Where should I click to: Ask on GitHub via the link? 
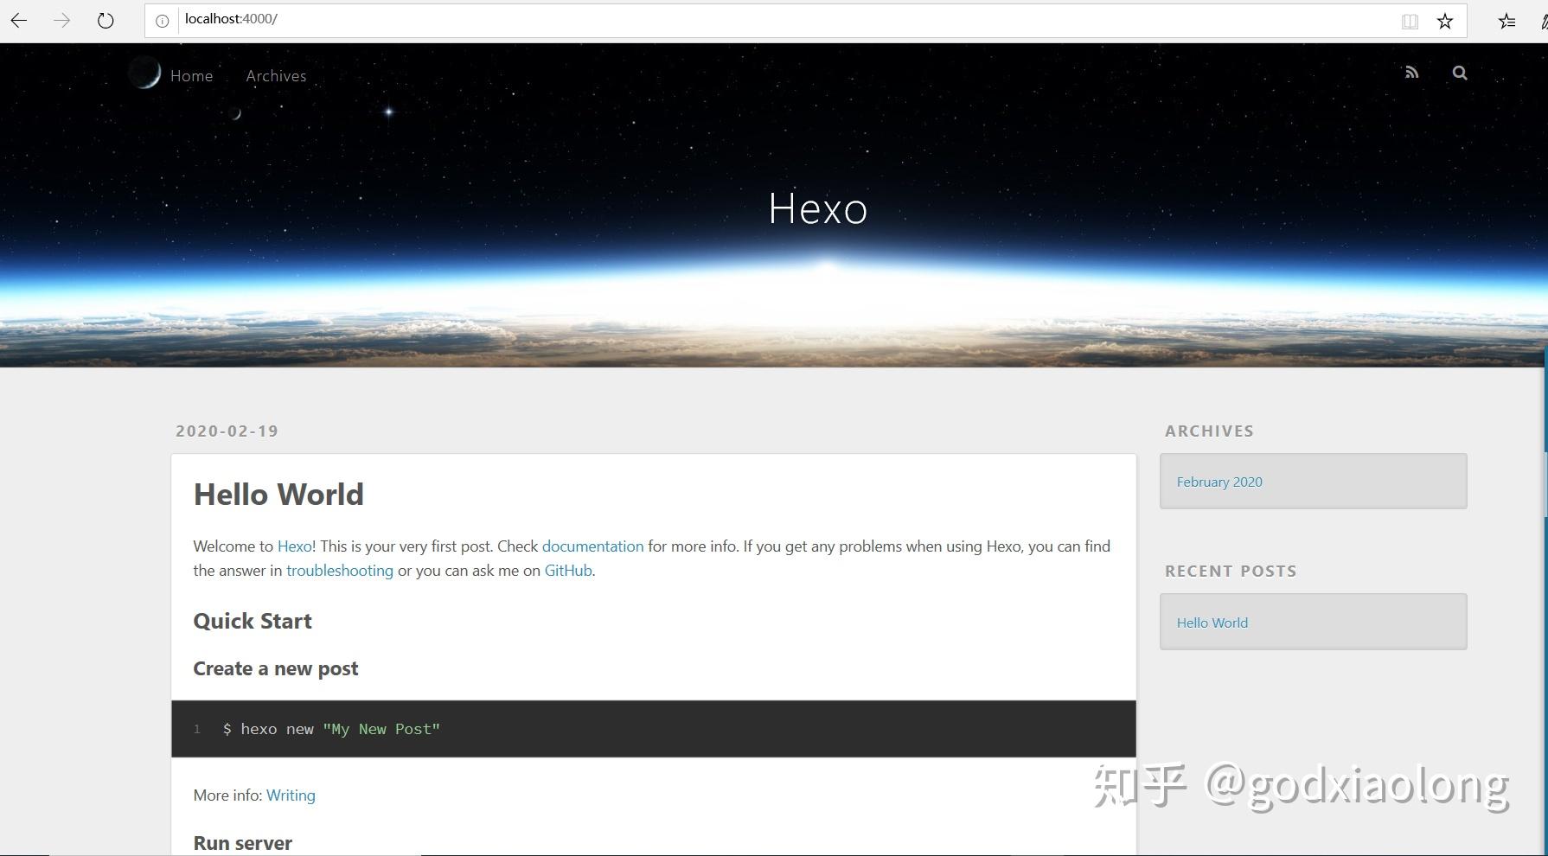(x=567, y=570)
